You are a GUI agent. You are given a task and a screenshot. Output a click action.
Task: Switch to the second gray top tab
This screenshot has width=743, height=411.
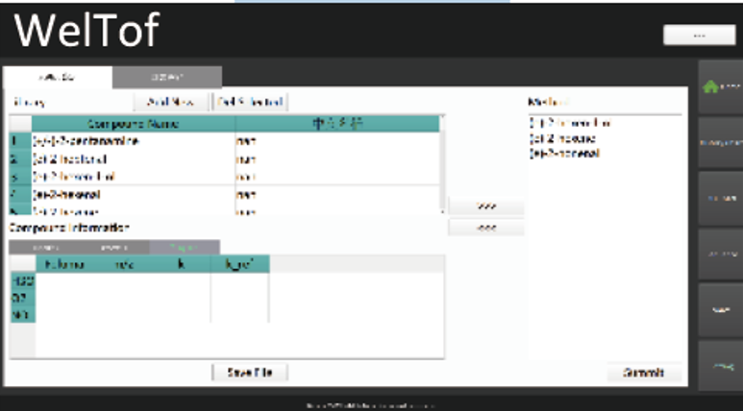[167, 77]
